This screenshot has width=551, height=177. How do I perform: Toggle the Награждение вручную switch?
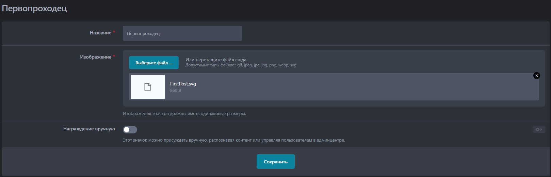130,129
